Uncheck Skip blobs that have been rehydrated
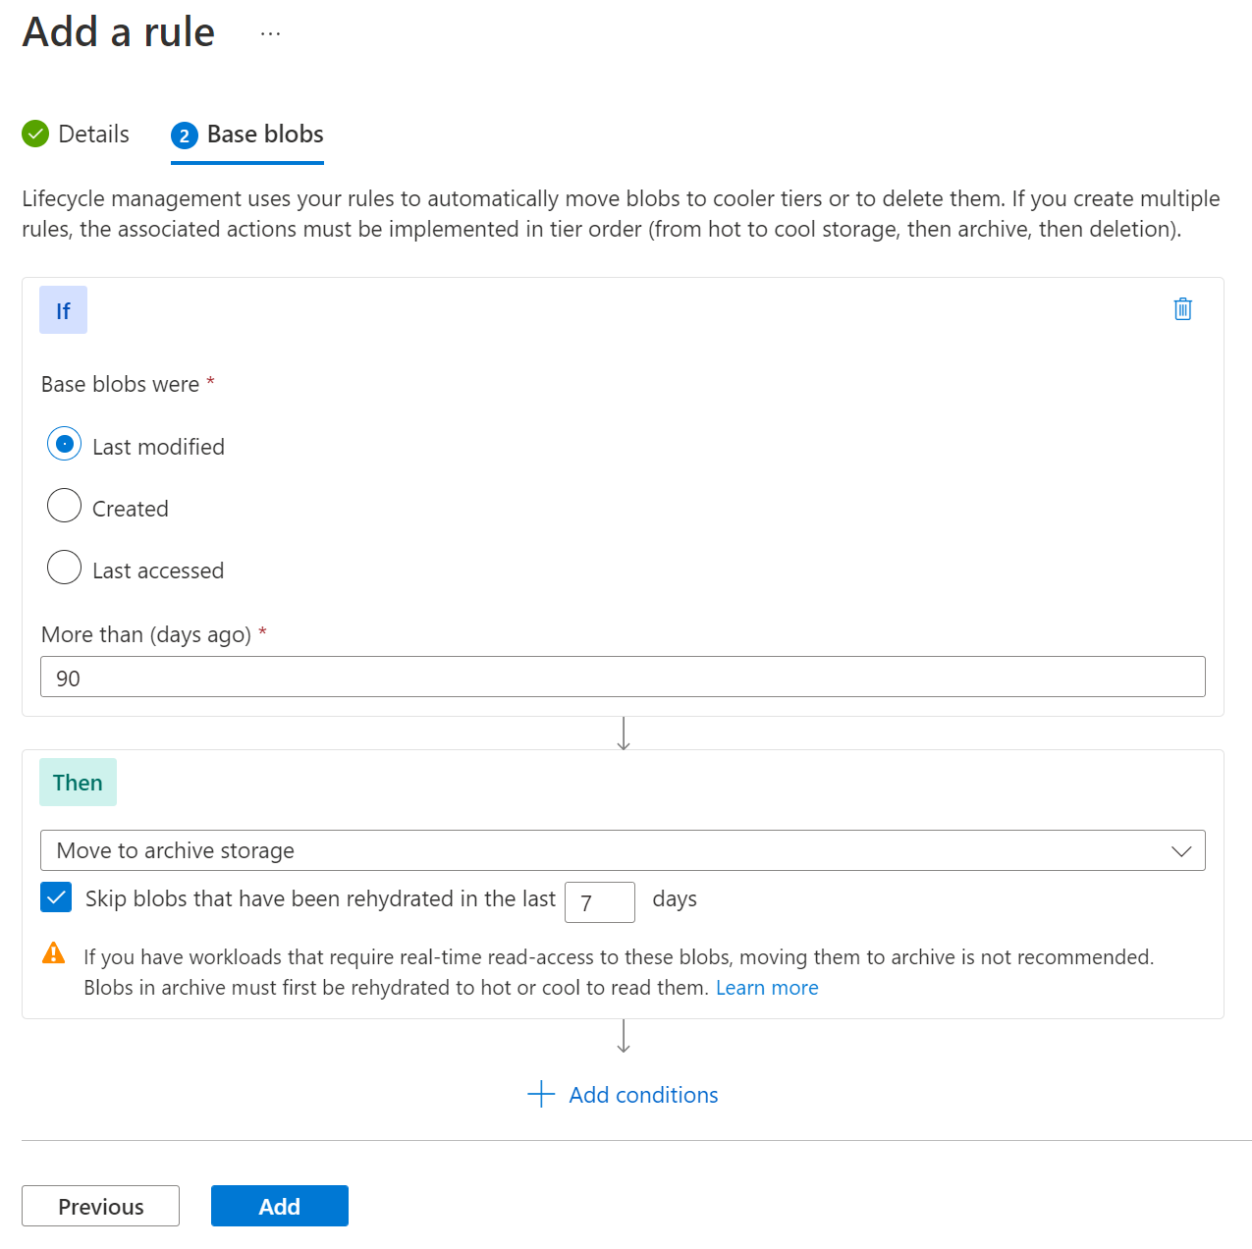 click(56, 897)
